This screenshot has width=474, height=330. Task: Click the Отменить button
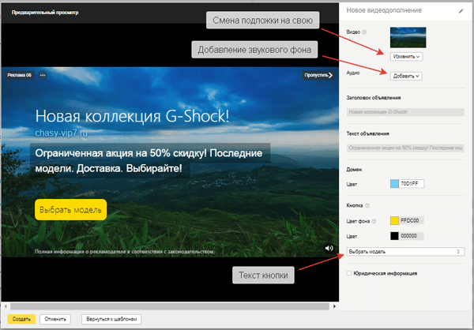[x=55, y=319]
